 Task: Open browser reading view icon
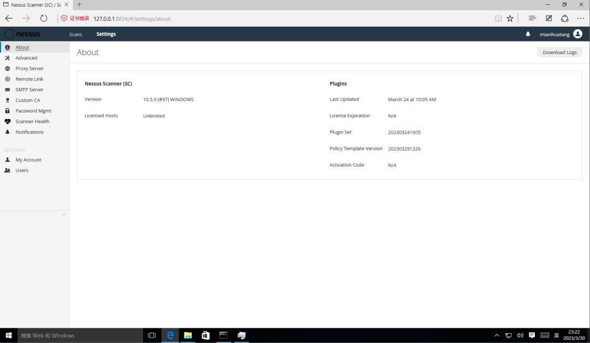pos(498,19)
